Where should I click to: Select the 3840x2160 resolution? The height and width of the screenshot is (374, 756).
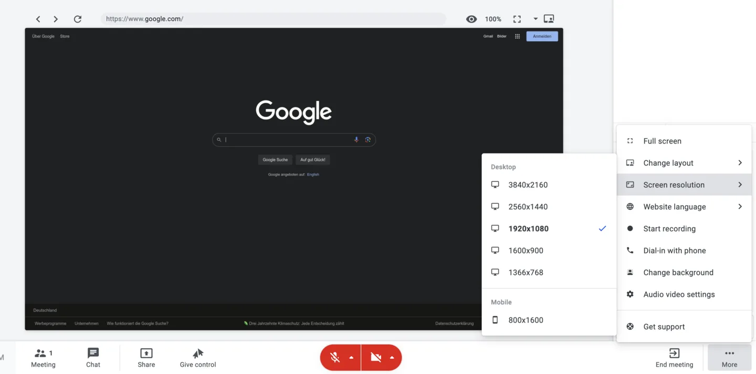pyautogui.click(x=549, y=185)
